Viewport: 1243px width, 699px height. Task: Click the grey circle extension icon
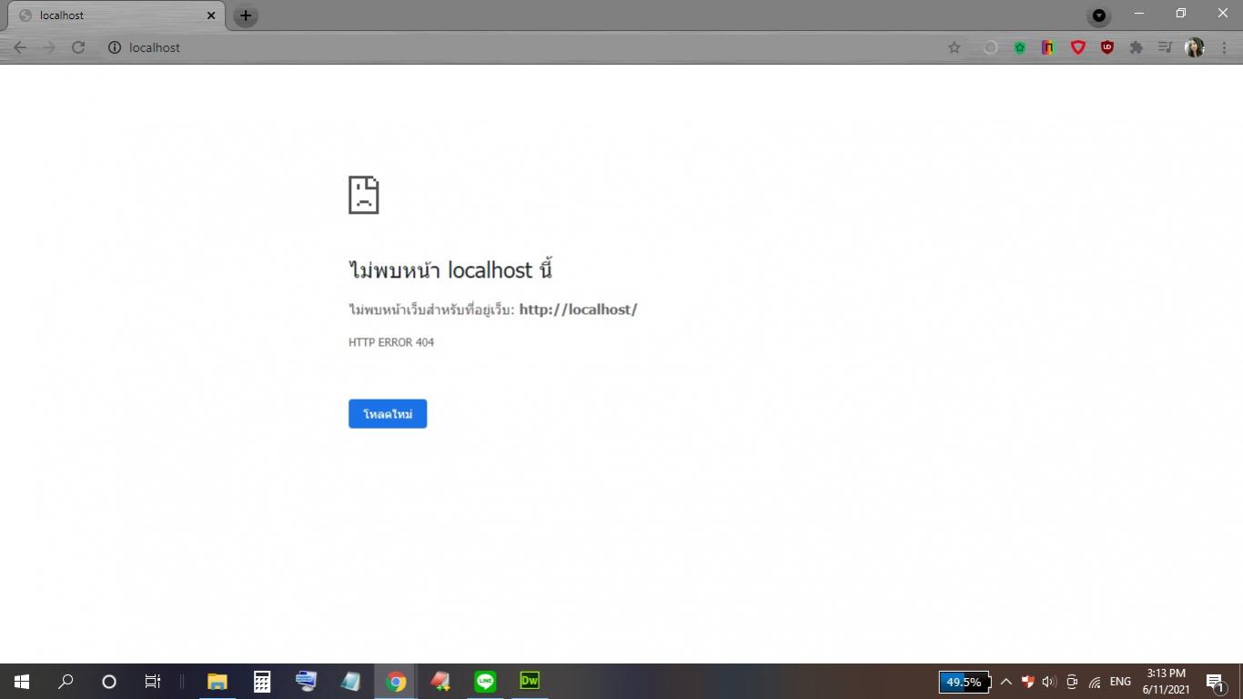click(x=990, y=47)
